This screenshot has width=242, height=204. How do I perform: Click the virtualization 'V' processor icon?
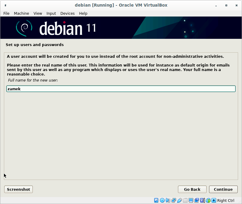click(x=202, y=200)
